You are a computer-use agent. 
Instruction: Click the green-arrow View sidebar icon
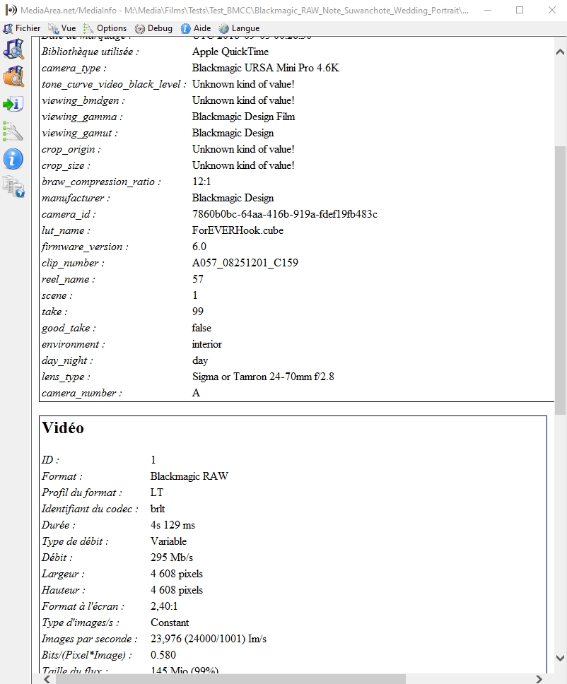(x=13, y=104)
